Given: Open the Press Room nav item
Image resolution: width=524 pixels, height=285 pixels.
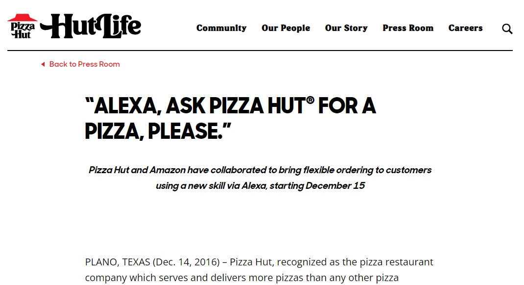Looking at the screenshot, I should click(408, 28).
